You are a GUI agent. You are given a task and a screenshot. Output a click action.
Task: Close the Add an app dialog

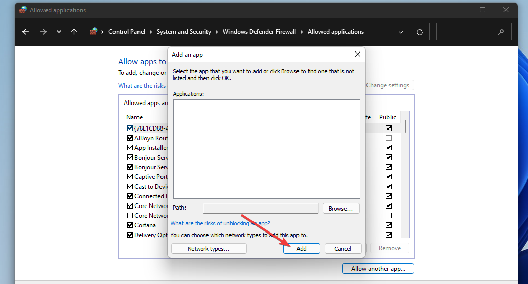tap(358, 54)
